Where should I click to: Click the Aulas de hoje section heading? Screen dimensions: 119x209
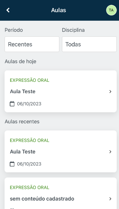(x=20, y=61)
